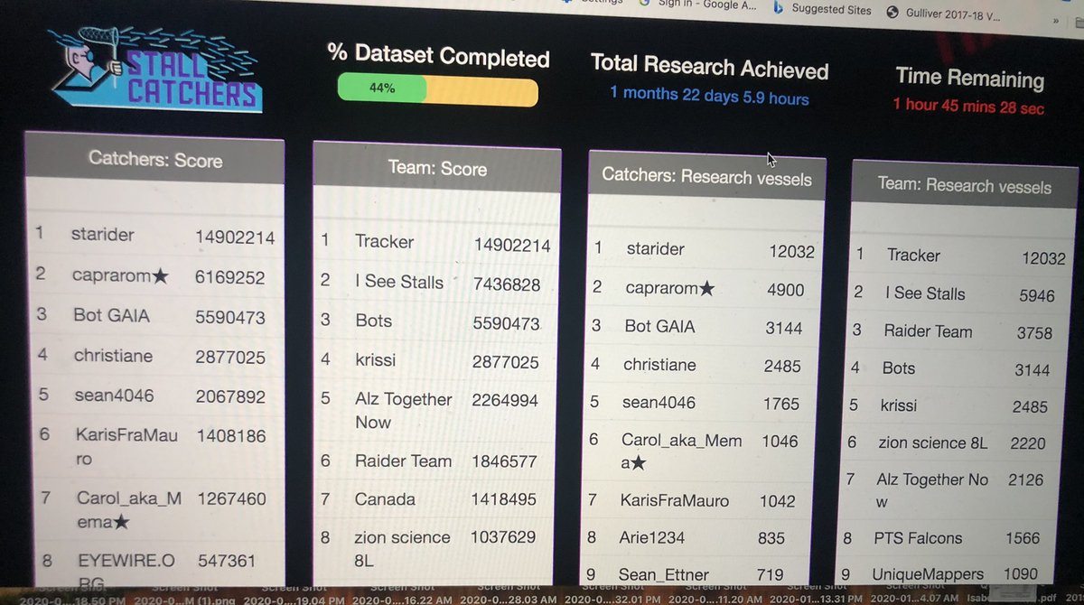Click sean4046's score 2067892
Screen dimensions: 1084x605
[x=230, y=396]
